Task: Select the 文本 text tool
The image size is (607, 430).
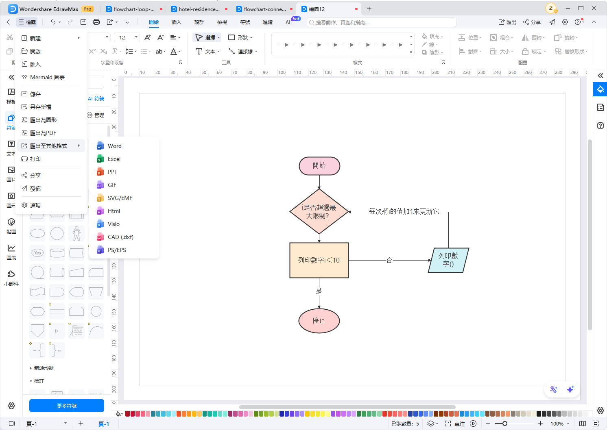Action: point(207,51)
